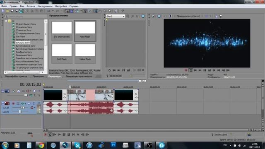
Task: Open video track automation settings dropdown
Action: (31, 91)
